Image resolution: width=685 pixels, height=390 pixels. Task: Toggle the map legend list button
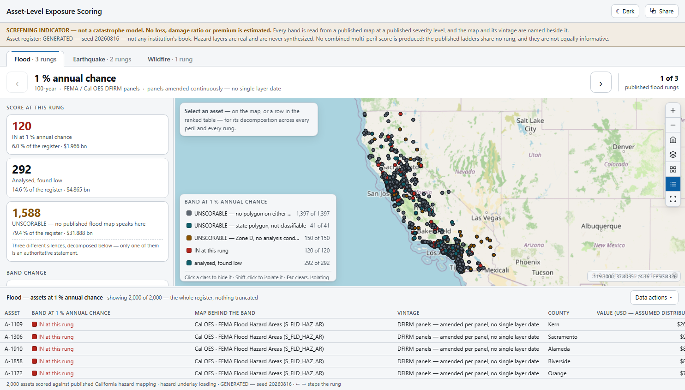coord(673,184)
